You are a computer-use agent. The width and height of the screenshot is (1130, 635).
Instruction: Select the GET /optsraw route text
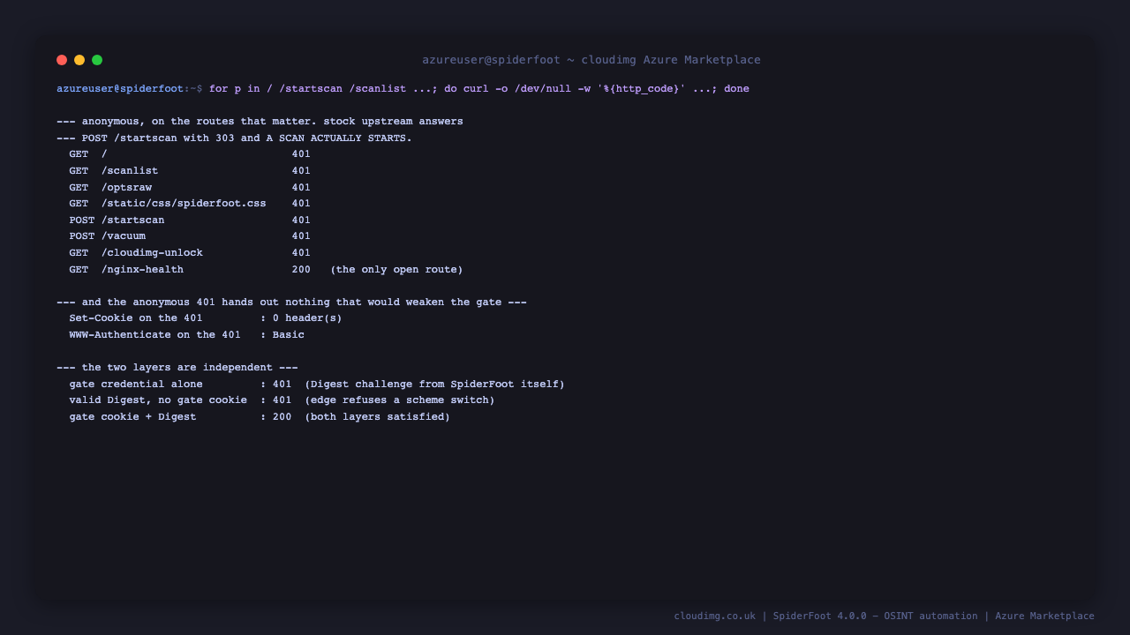pos(110,188)
